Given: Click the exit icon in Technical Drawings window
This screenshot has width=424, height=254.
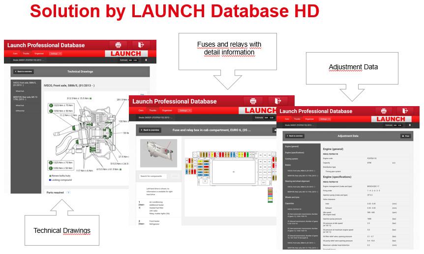Looking at the screenshot, I should click(x=141, y=45).
